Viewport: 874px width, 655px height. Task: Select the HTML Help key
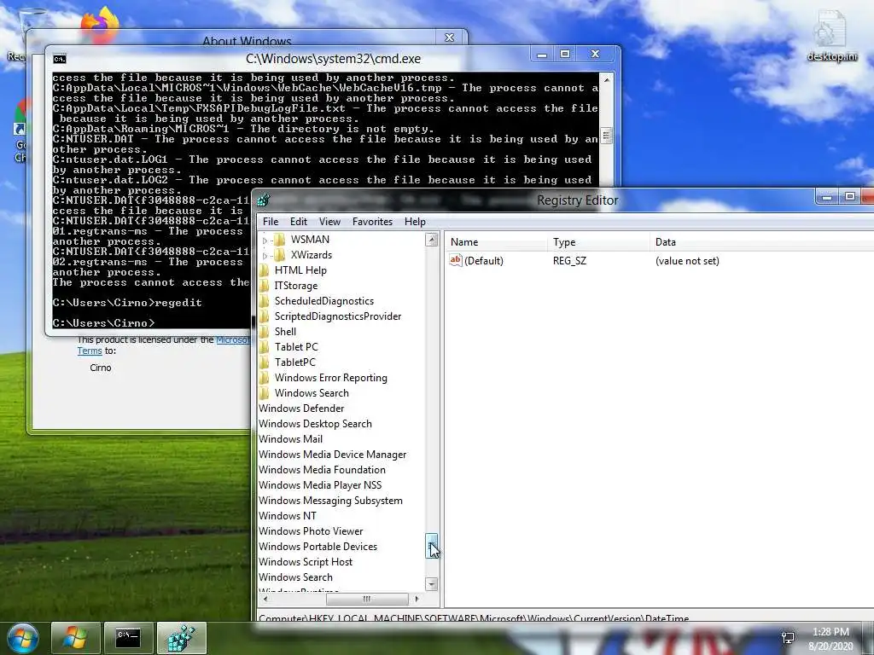(x=300, y=270)
